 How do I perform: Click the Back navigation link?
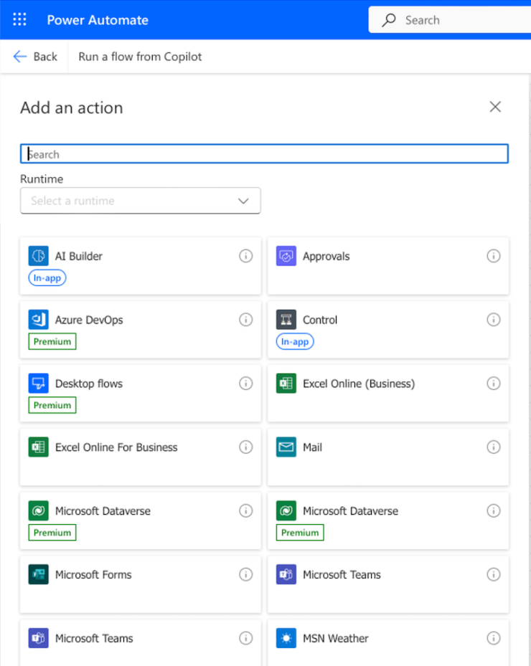pyautogui.click(x=34, y=56)
